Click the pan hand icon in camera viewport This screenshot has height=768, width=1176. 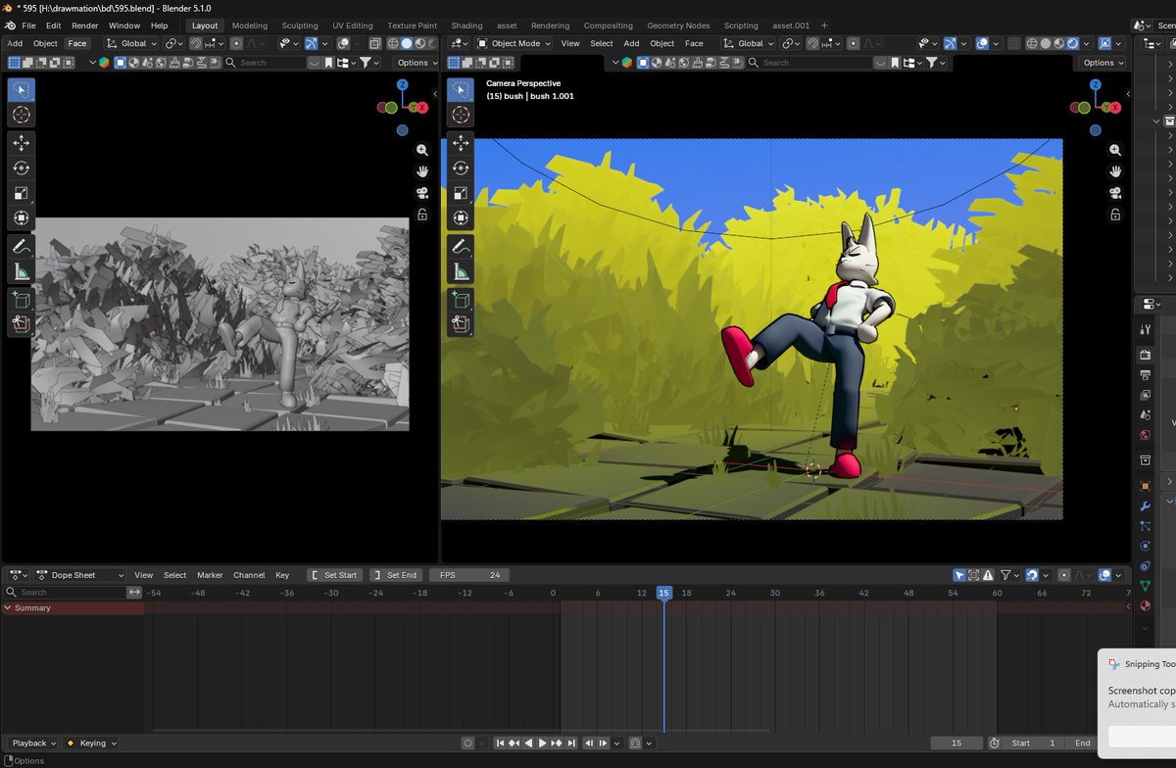pos(1115,171)
